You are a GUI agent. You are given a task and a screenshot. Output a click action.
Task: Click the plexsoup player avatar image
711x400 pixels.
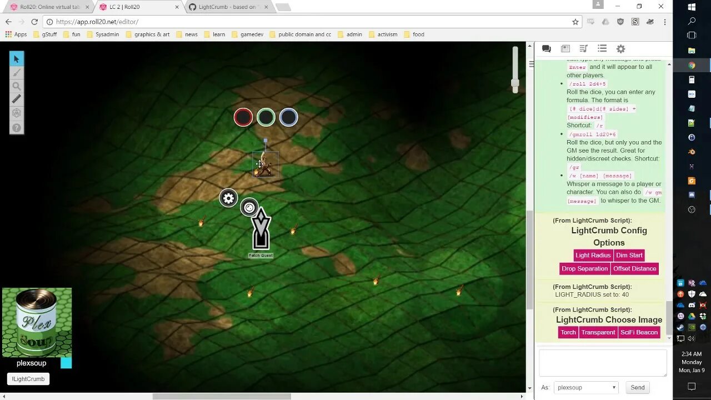tap(37, 322)
